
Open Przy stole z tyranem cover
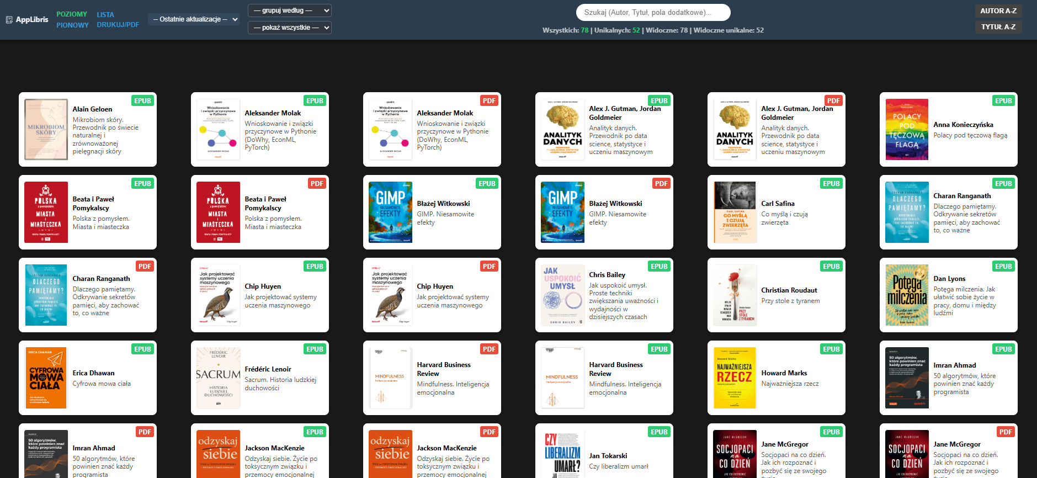click(735, 295)
